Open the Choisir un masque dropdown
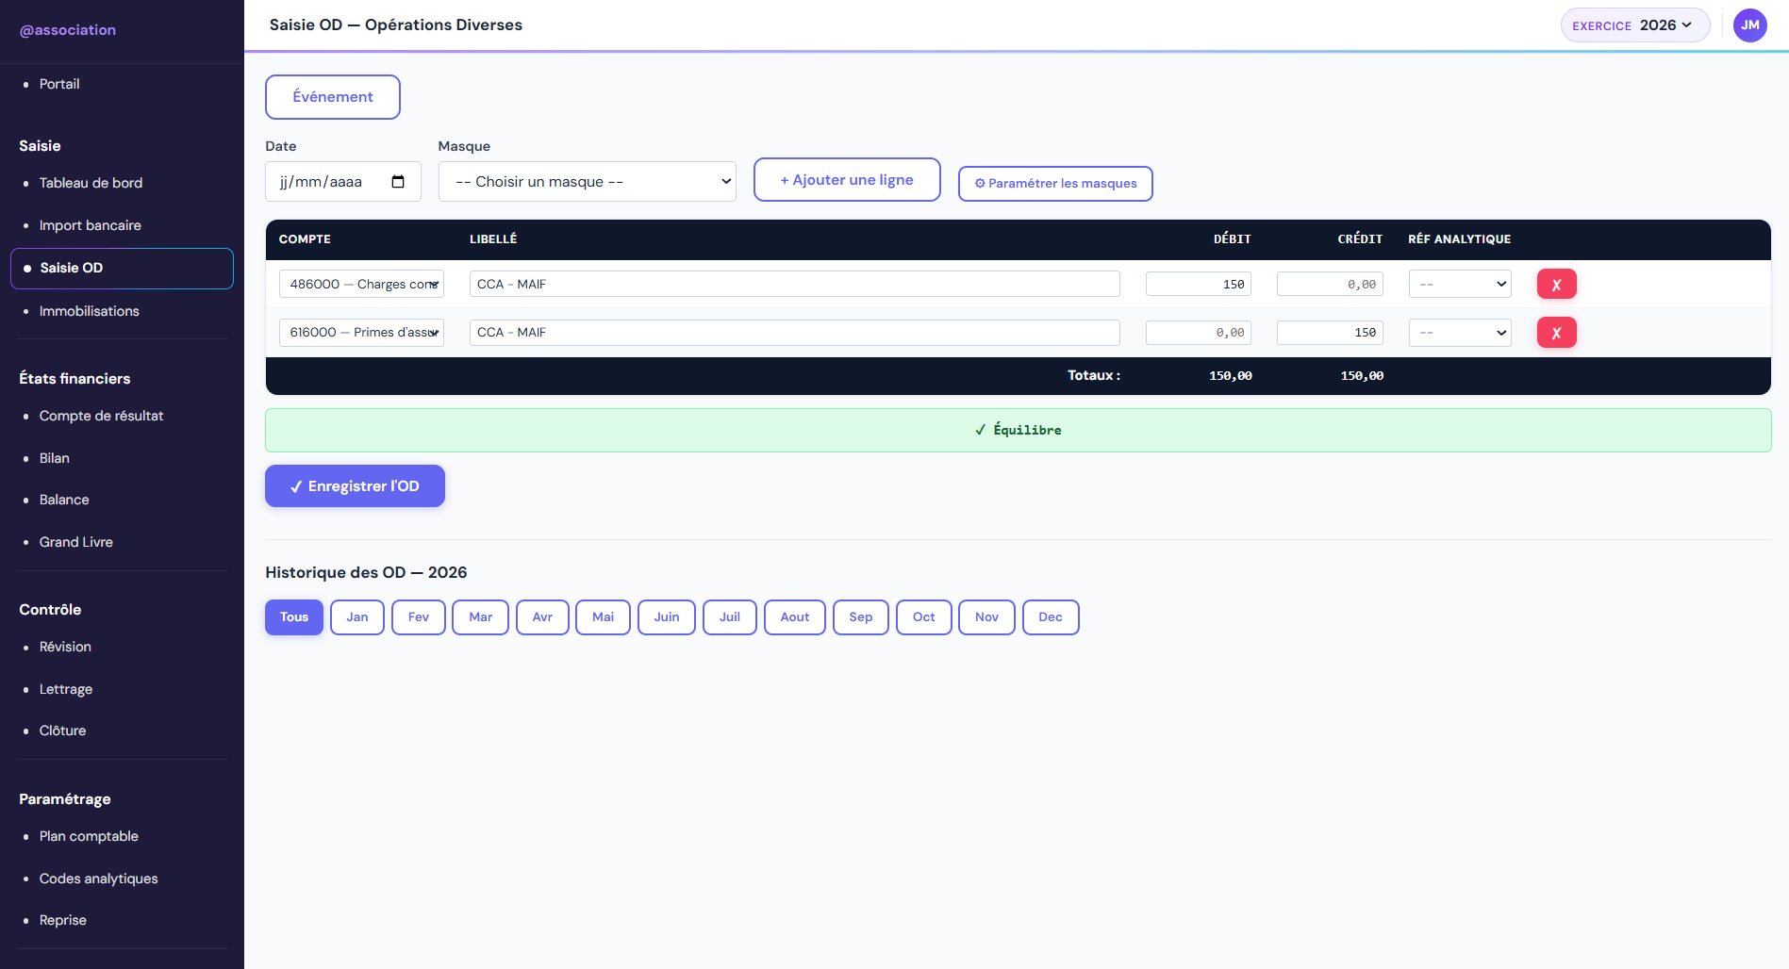The height and width of the screenshot is (969, 1789). point(587,182)
